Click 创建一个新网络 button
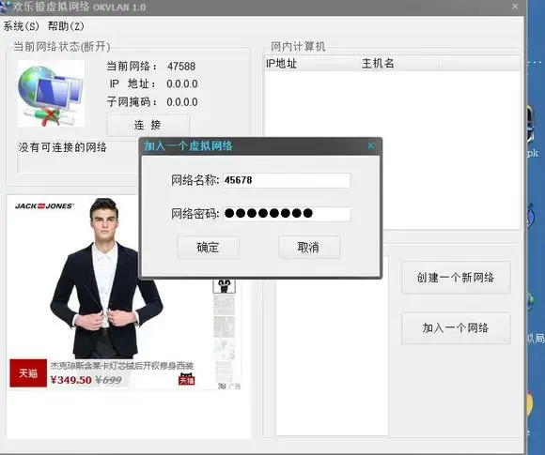Viewport: 545px width, 455px height. click(x=456, y=278)
